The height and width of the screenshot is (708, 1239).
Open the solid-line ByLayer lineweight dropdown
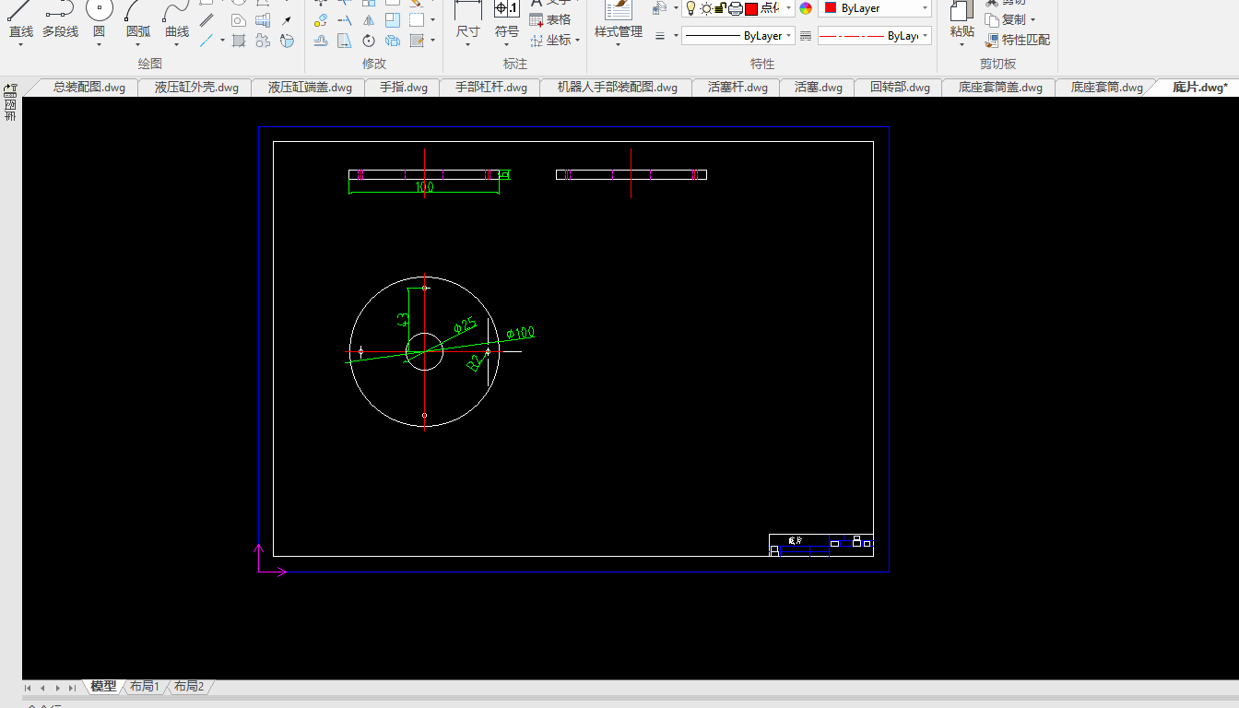[x=789, y=36]
